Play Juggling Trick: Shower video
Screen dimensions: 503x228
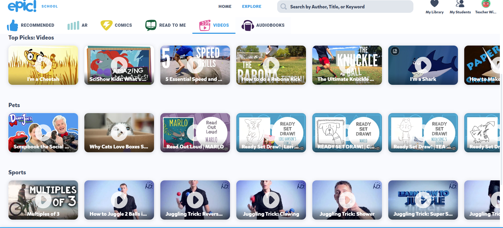click(x=347, y=200)
